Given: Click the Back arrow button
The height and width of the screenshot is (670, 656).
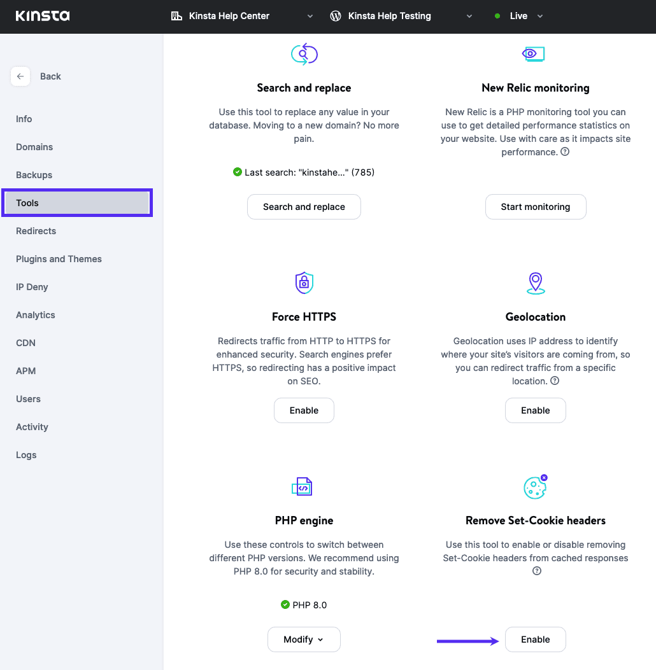Looking at the screenshot, I should pos(20,76).
